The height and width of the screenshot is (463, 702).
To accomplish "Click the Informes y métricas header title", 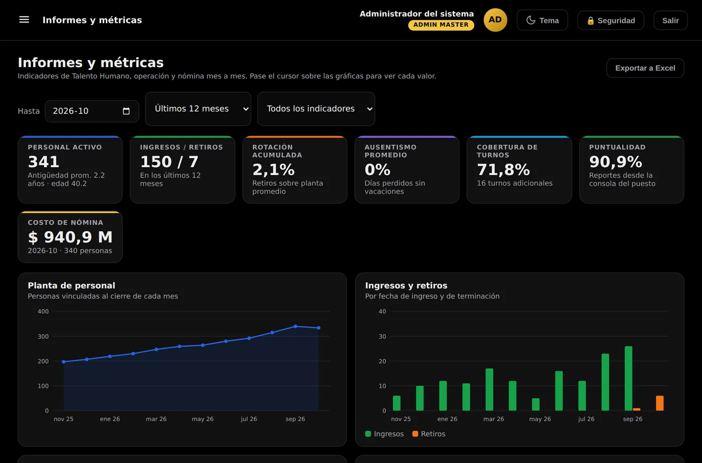I will click(x=92, y=20).
